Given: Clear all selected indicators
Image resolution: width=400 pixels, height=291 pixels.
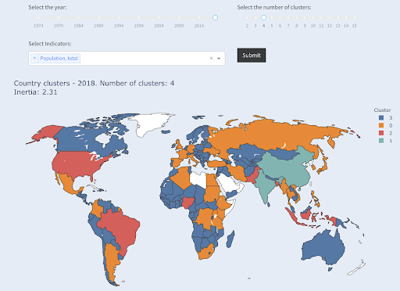Looking at the screenshot, I should pos(211,58).
